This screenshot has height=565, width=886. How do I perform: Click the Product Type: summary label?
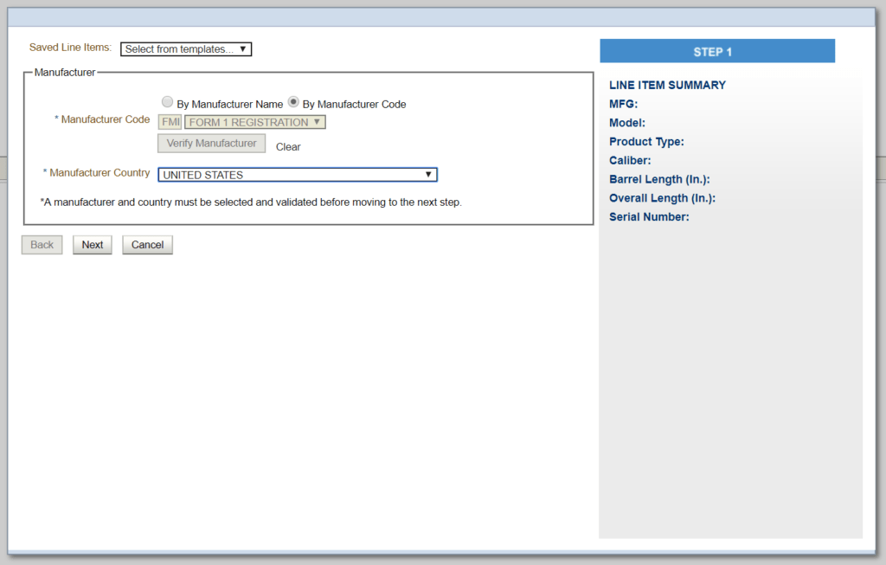pyautogui.click(x=646, y=142)
